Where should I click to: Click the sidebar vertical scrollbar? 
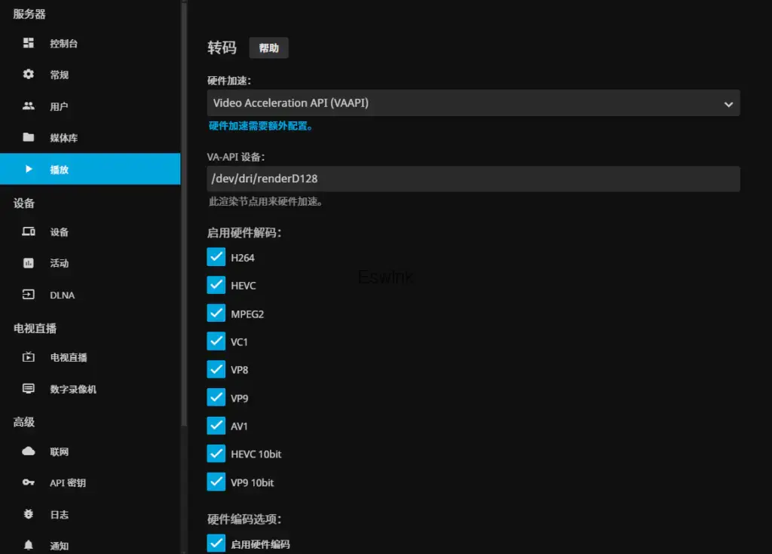184,226
